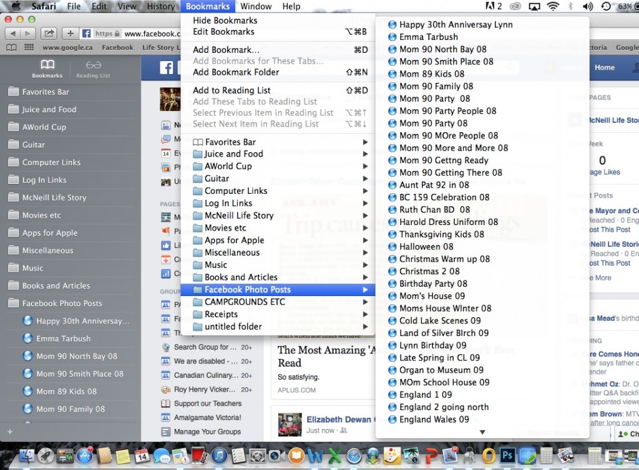Open System Preferences gear in Dock
639x470 pixels.
258,456
